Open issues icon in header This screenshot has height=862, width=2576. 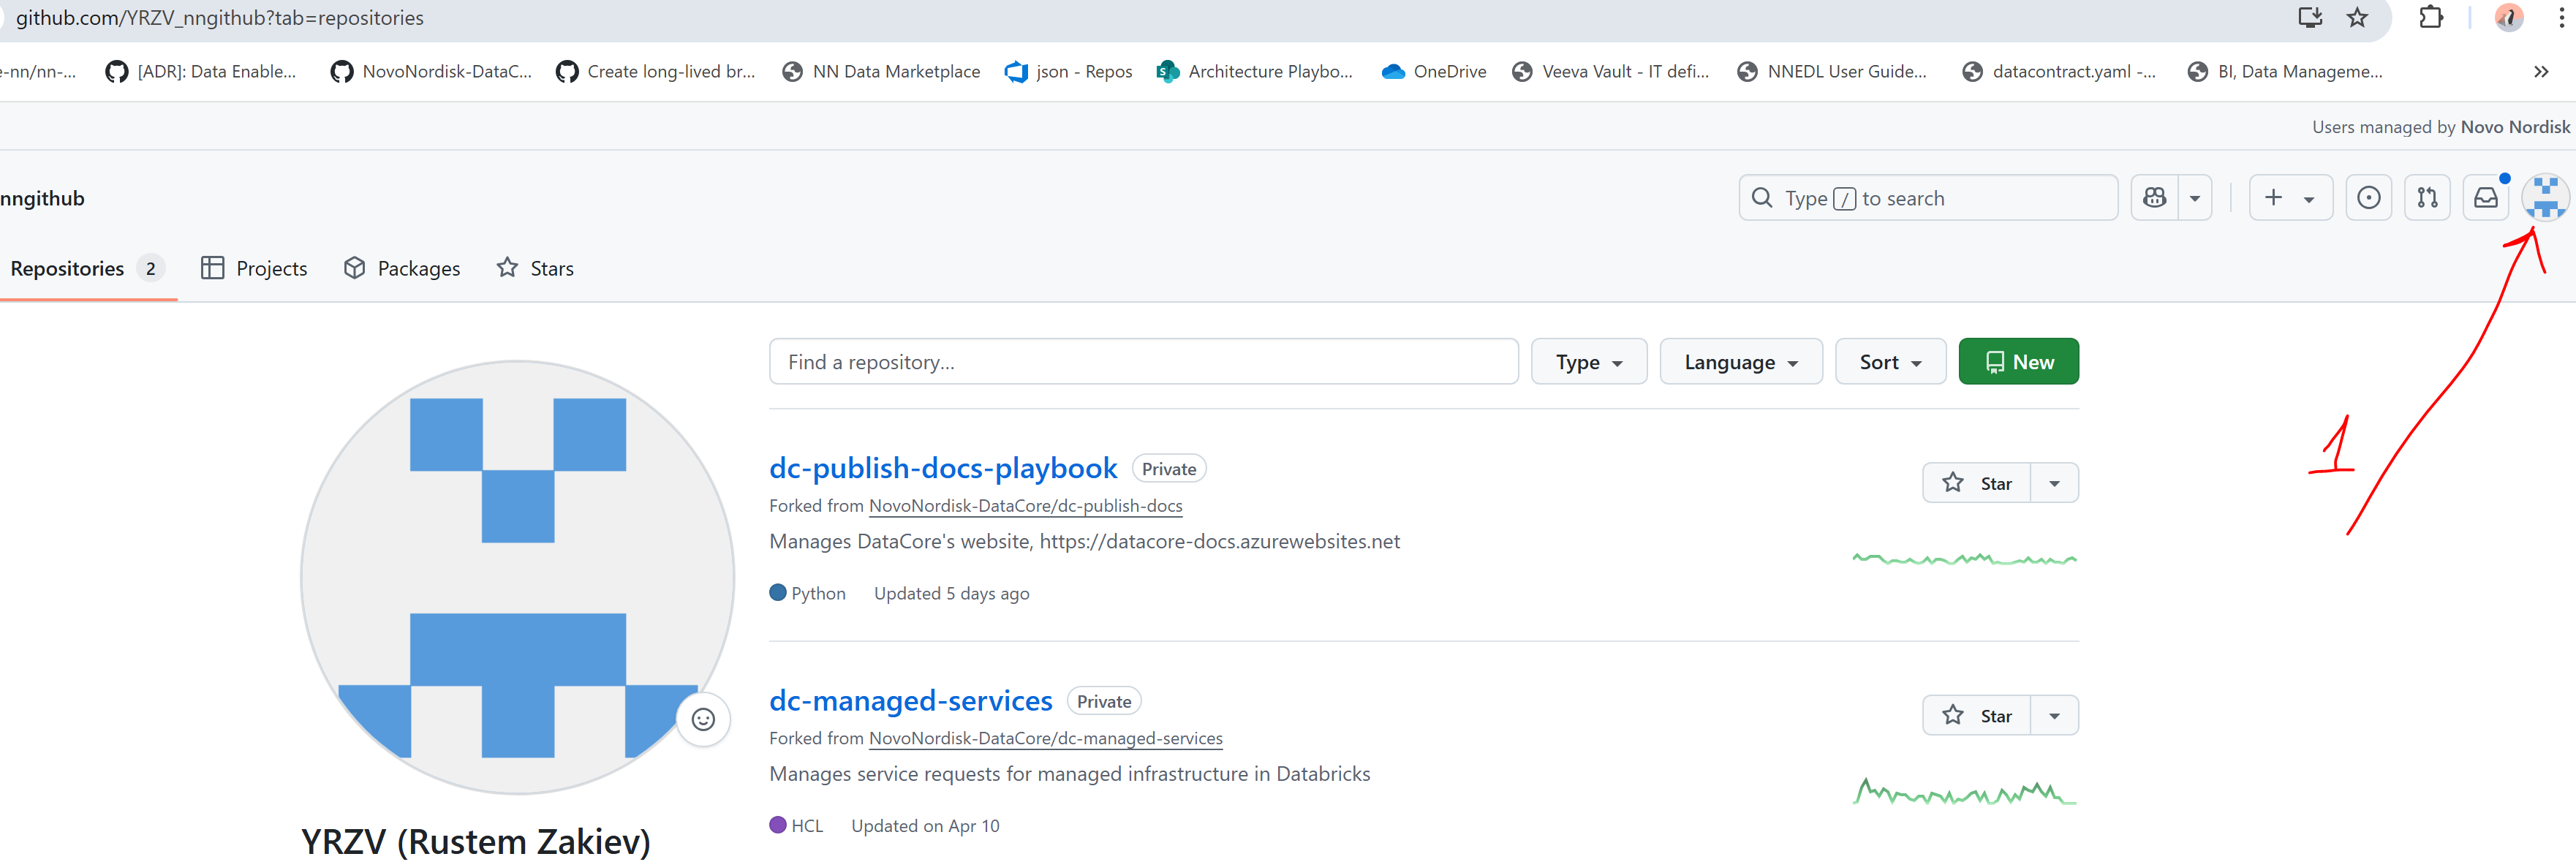point(2368,198)
